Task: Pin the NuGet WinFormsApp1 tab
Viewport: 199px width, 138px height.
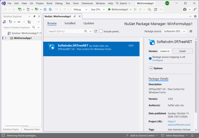Action: [x=75, y=16]
